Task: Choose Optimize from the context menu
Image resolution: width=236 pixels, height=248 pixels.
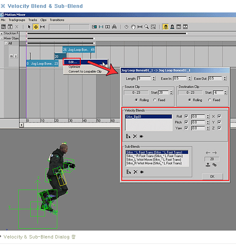Action: pyautogui.click(x=74, y=67)
